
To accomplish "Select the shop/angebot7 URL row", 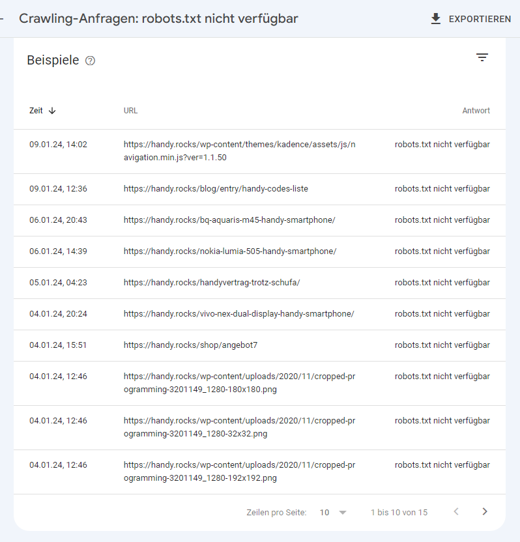I will (x=190, y=345).
